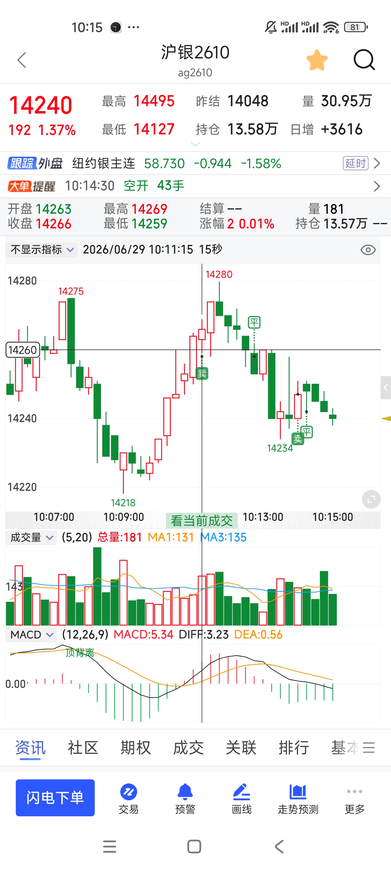Open the MACD indicator dropdown
This screenshot has width=391, height=869.
click(31, 635)
